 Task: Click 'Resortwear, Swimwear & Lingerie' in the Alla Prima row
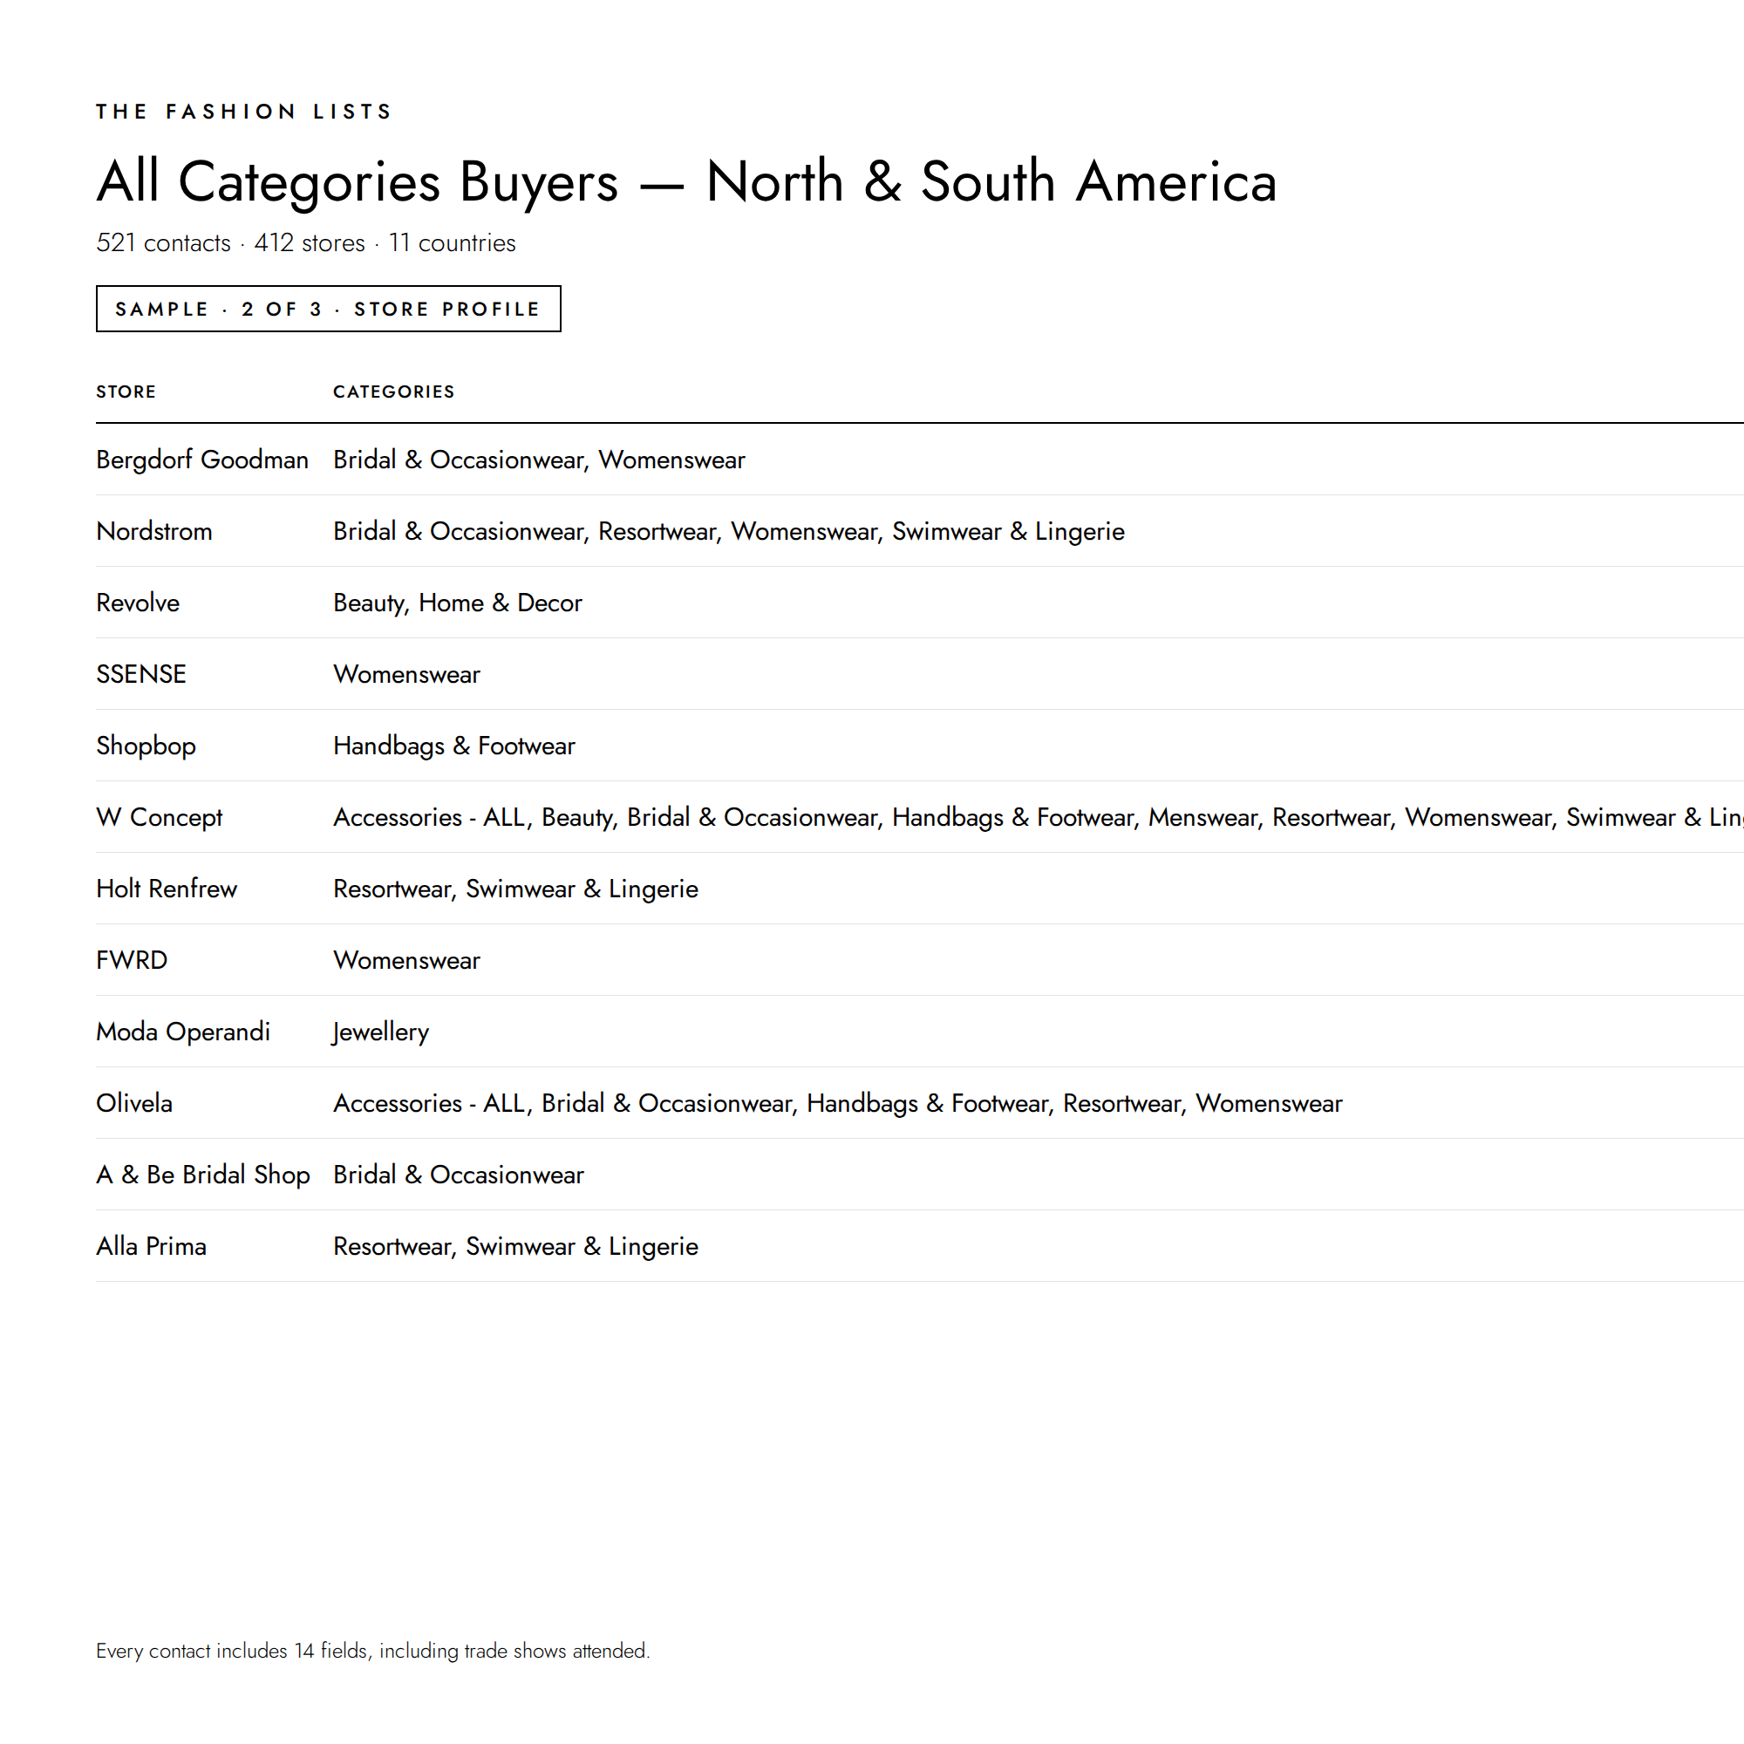[515, 1246]
